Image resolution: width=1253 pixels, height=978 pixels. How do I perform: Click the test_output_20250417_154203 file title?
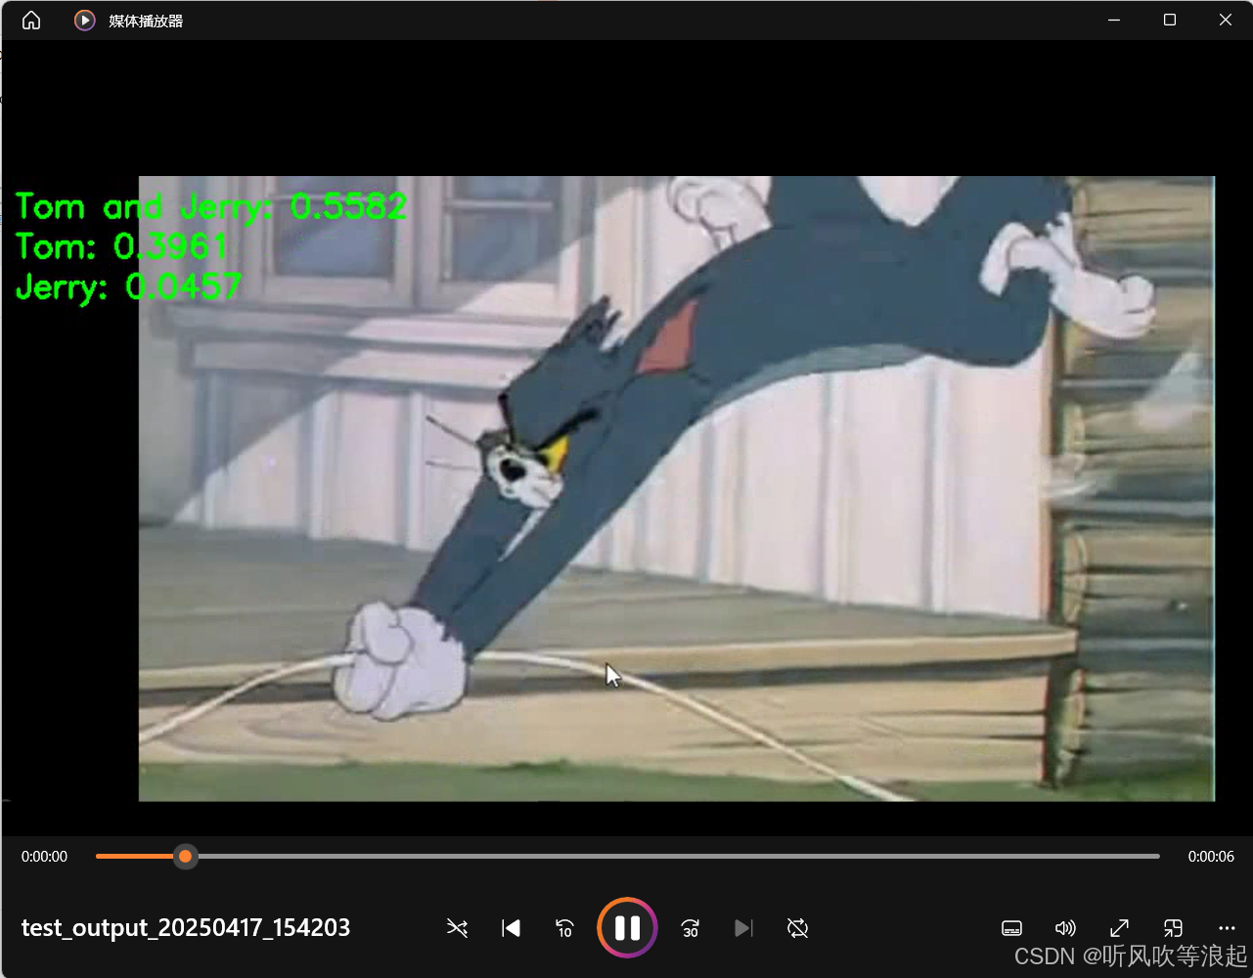(x=186, y=928)
